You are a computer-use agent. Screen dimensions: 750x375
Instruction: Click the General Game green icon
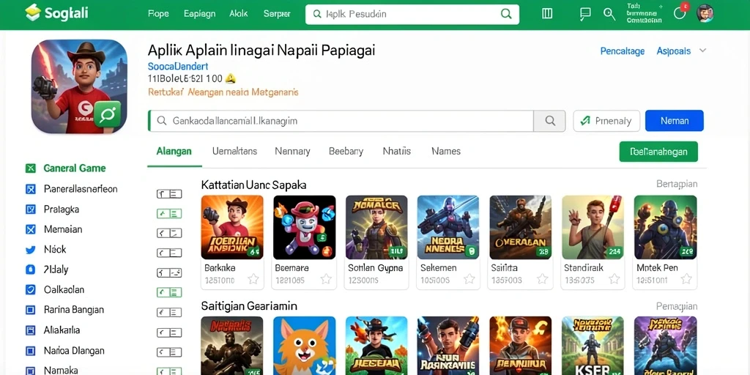30,168
